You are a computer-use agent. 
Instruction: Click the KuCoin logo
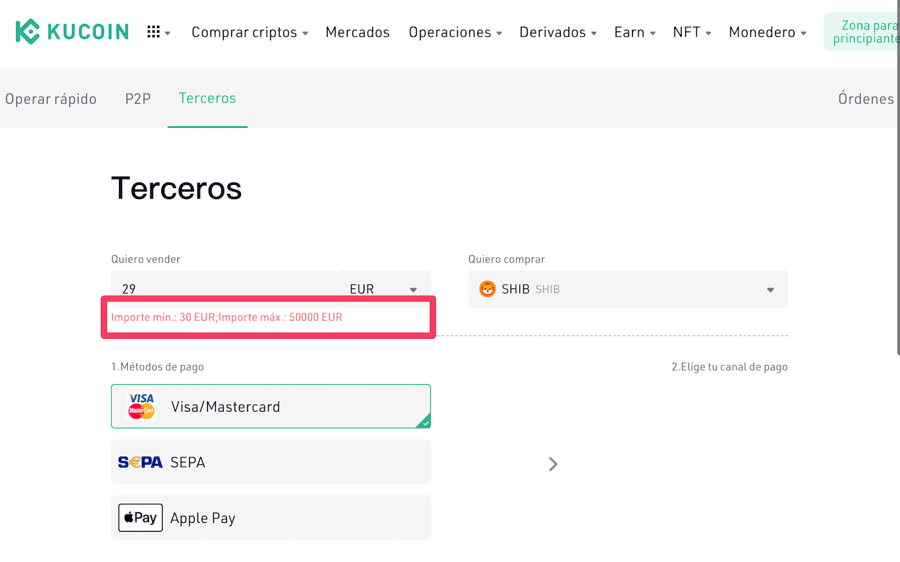click(x=72, y=31)
